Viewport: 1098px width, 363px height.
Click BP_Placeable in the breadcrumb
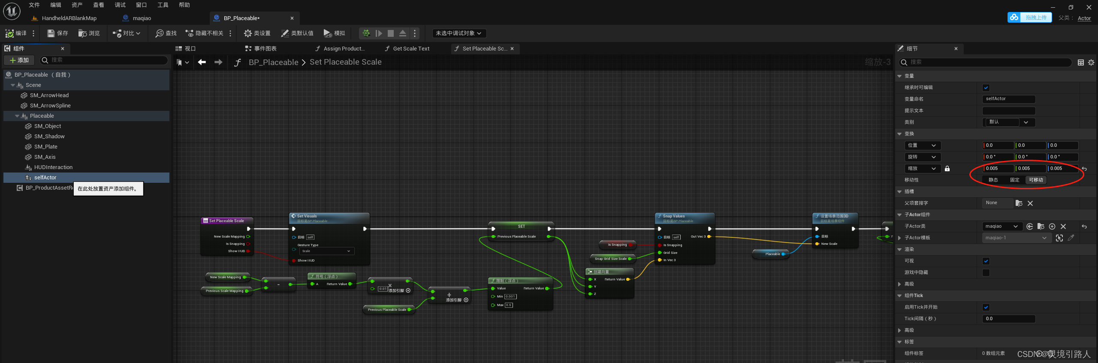pyautogui.click(x=274, y=62)
